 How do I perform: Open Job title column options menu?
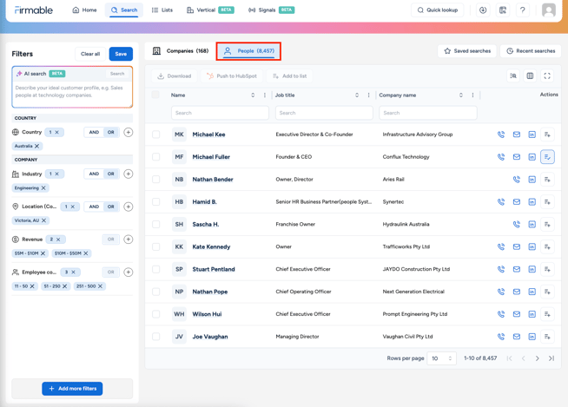tap(369, 95)
